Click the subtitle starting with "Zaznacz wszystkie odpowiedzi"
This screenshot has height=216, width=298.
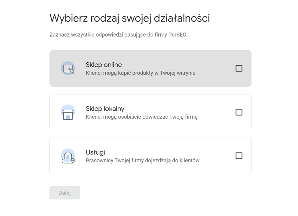pyautogui.click(x=118, y=35)
